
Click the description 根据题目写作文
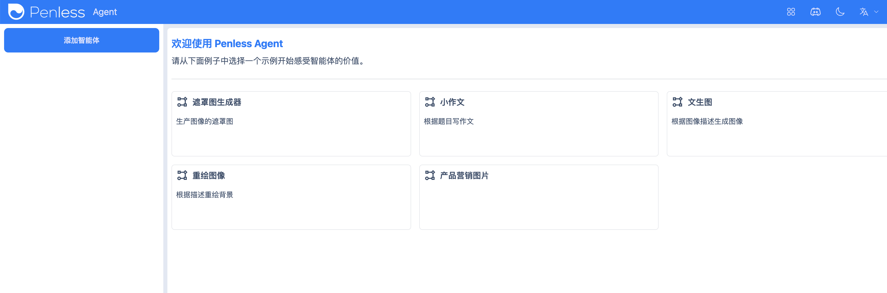(x=449, y=121)
